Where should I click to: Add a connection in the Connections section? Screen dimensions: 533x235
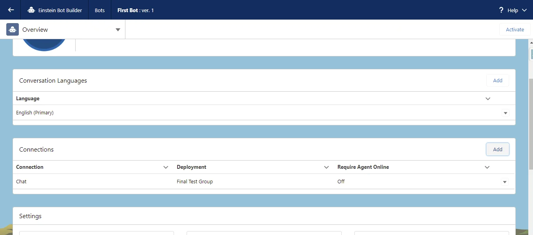click(x=497, y=149)
